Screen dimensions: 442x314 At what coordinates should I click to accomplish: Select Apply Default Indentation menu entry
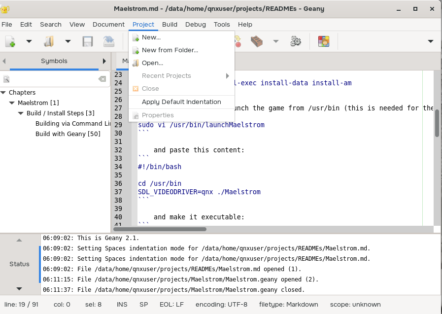(x=181, y=102)
